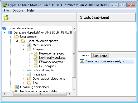The width and height of the screenshot is (138, 103).
Task: Select the HyperLab databases root label
Action: [x=20, y=28]
